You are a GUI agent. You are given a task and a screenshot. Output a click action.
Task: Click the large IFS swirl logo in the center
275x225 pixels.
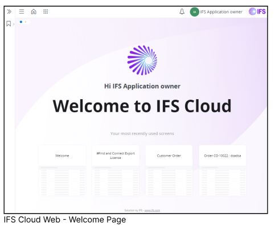coord(142,60)
